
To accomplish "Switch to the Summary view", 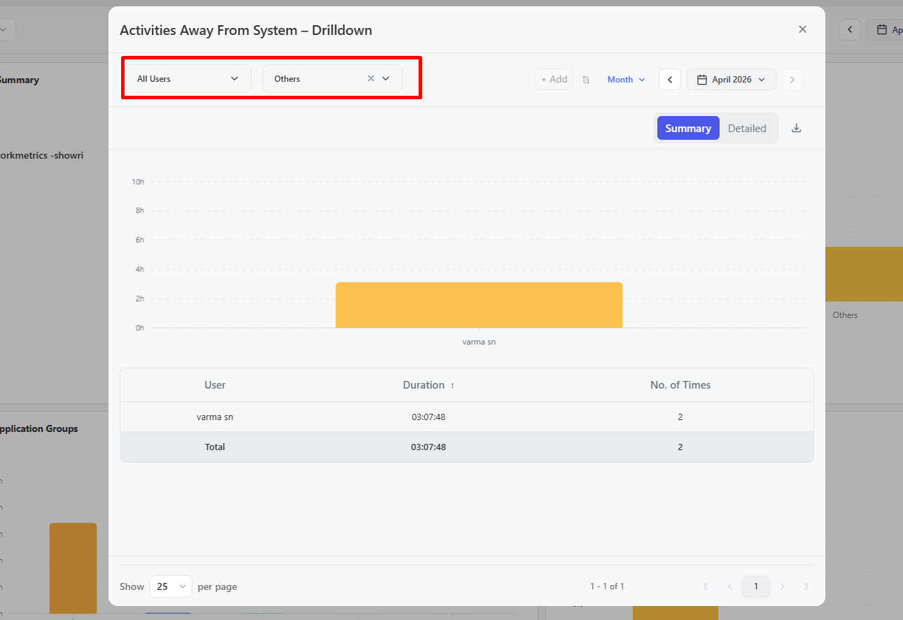I will (x=688, y=128).
